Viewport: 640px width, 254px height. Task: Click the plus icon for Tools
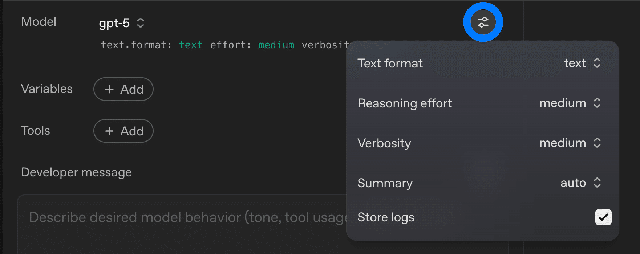tap(109, 131)
